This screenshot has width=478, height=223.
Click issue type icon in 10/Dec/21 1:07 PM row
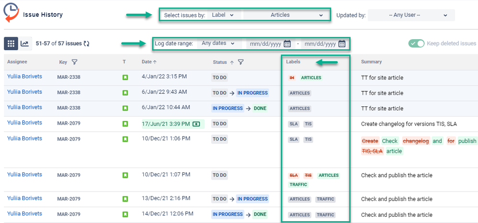(125, 175)
